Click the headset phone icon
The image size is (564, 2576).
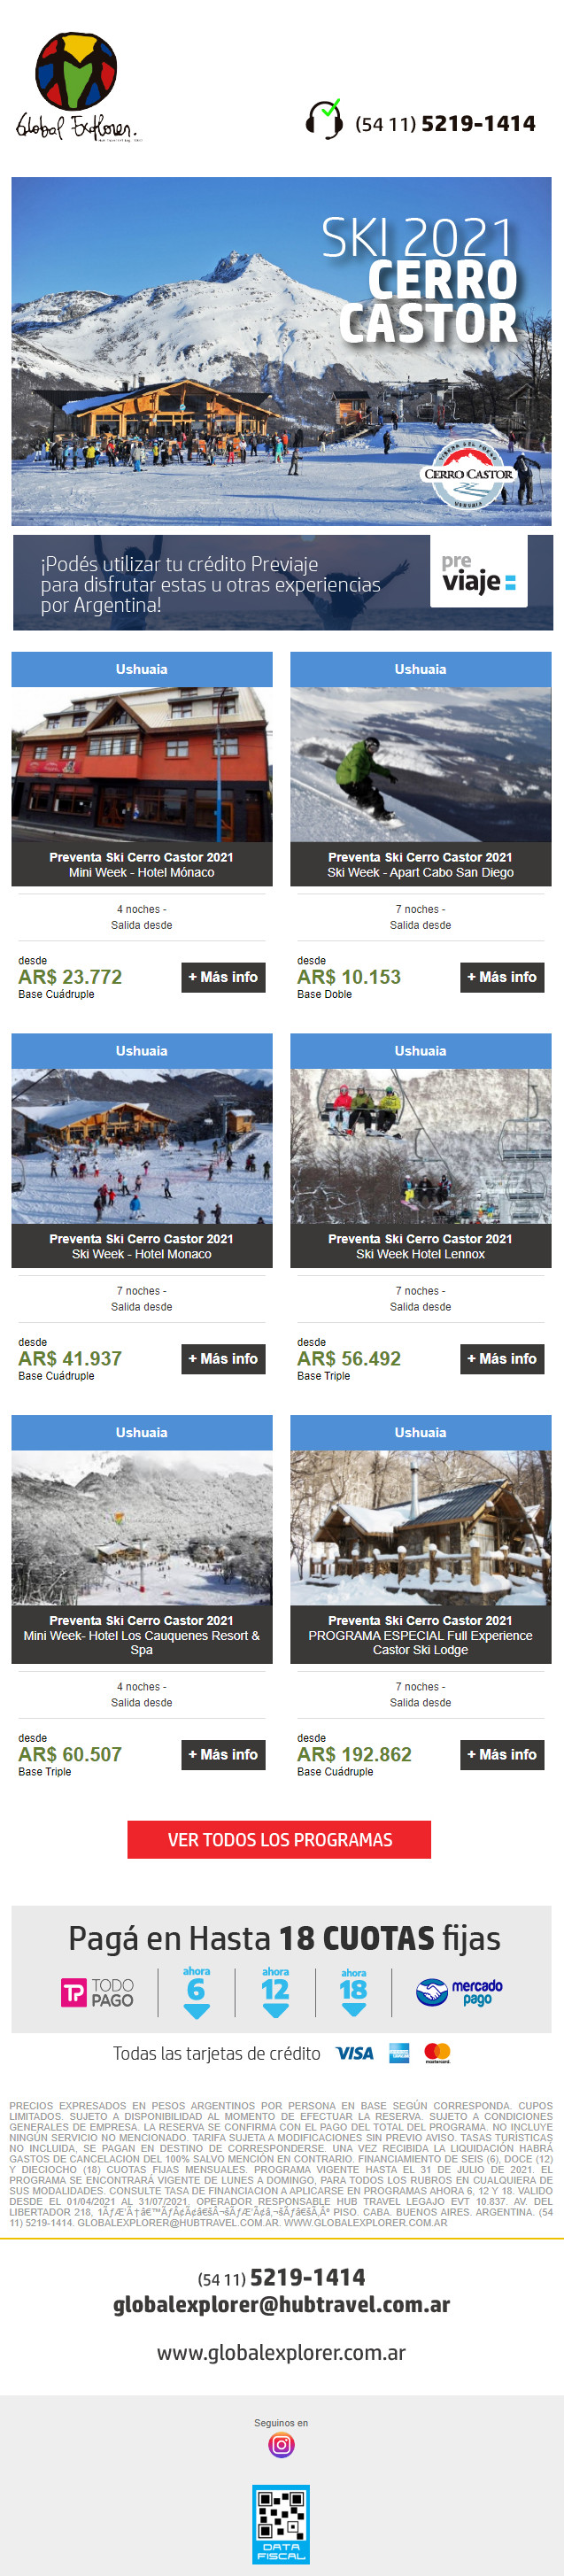pyautogui.click(x=324, y=119)
